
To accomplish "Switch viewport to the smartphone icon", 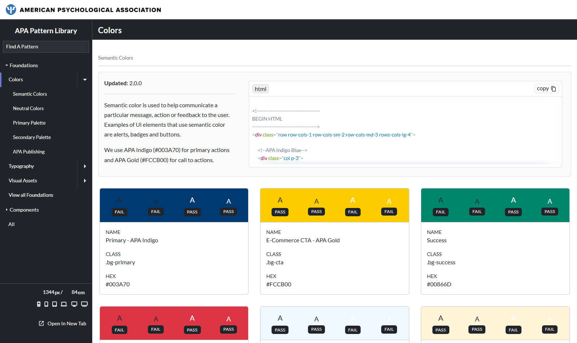I will 46,304.
